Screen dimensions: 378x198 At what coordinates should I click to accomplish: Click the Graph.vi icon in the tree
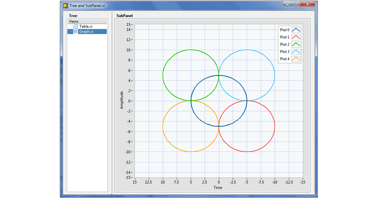(75, 31)
